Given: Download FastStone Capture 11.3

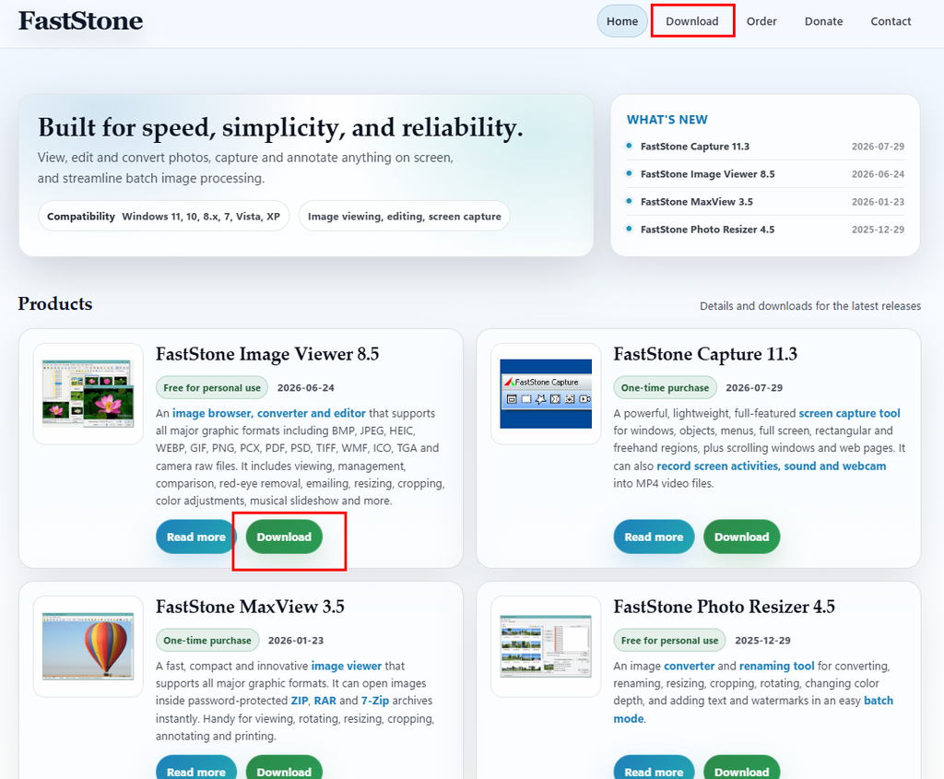Looking at the screenshot, I should click(x=742, y=537).
